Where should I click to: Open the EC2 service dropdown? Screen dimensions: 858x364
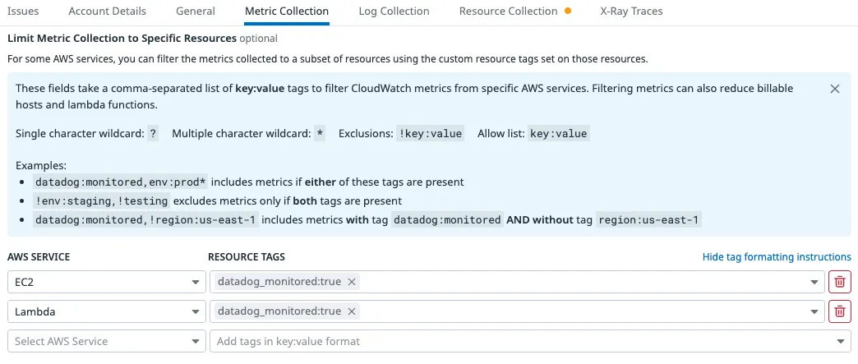(x=106, y=283)
